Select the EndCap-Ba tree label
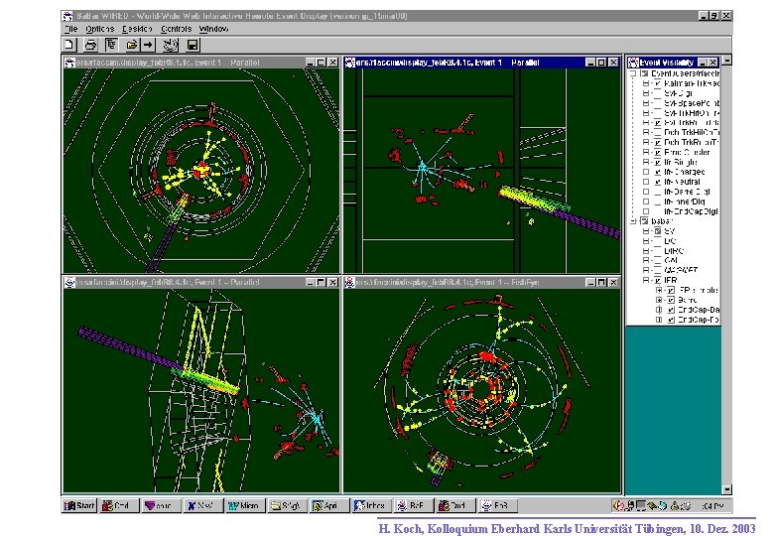Screen dimensions: 774x536 point(698,310)
